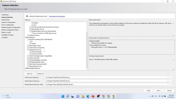Image resolution: width=176 pixels, height=99 pixels.
Task: Check Machine Learning Server (Standalone)
Action: click(28, 39)
